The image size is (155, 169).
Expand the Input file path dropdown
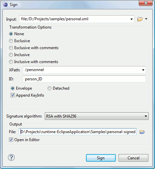click(x=131, y=19)
